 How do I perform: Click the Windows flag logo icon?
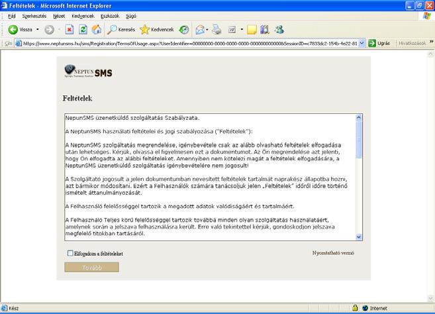[x=426, y=16]
